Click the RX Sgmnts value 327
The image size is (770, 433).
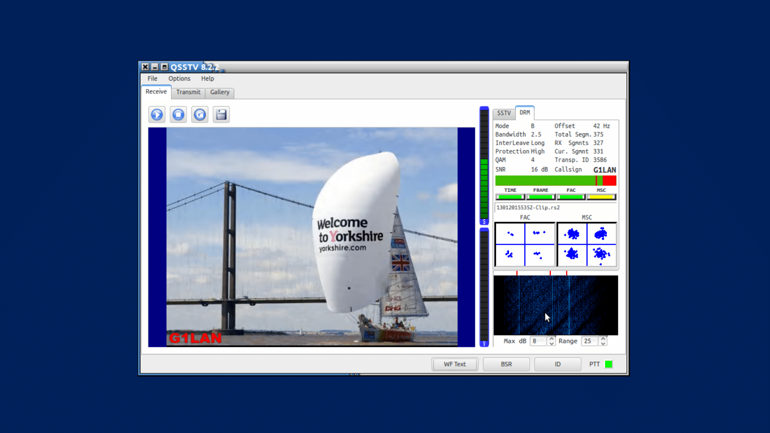point(598,143)
